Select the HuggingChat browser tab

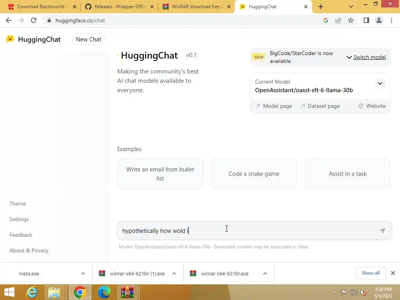(x=273, y=7)
